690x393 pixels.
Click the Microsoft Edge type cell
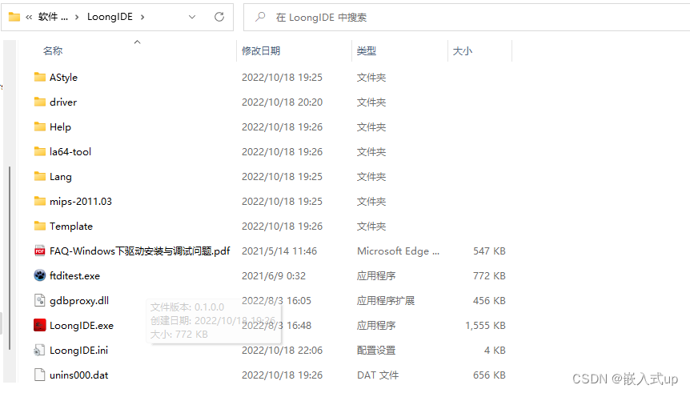(x=398, y=251)
